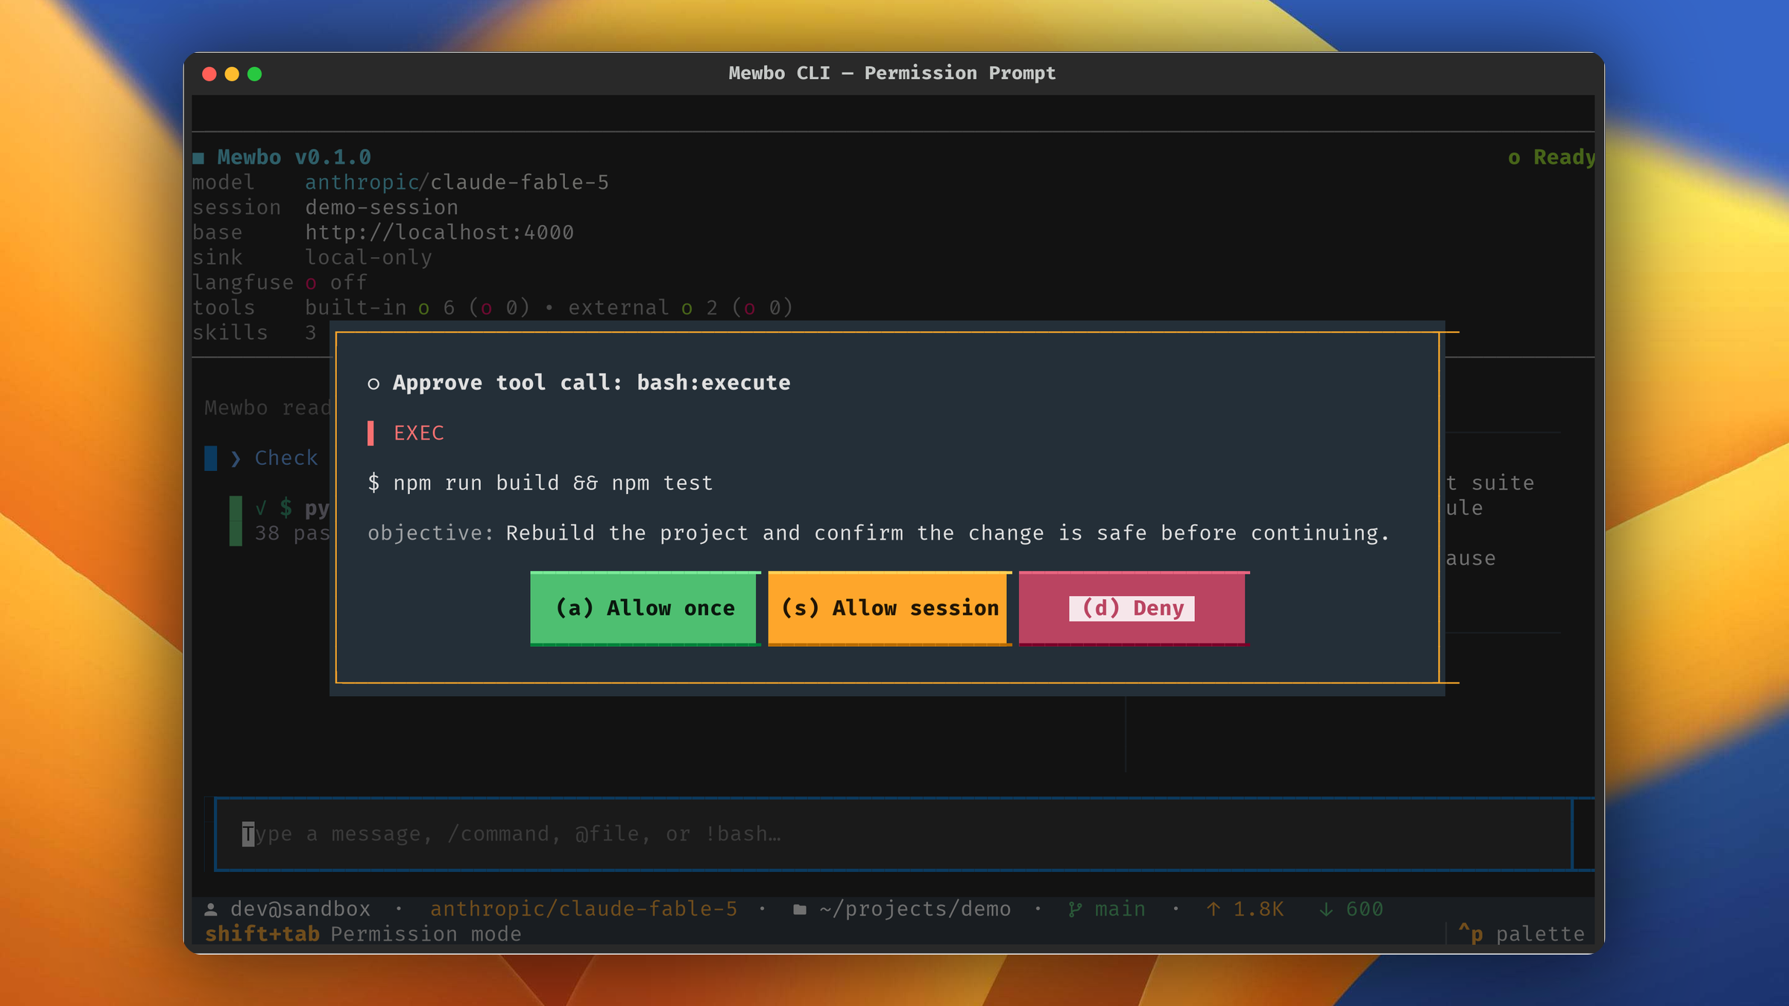
Task: Expand the Check entry chevron
Action: click(236, 458)
